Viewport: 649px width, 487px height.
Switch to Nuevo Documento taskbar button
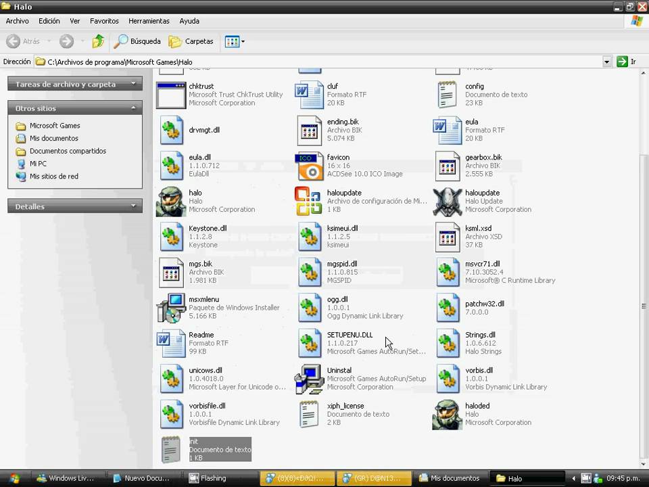click(x=143, y=478)
